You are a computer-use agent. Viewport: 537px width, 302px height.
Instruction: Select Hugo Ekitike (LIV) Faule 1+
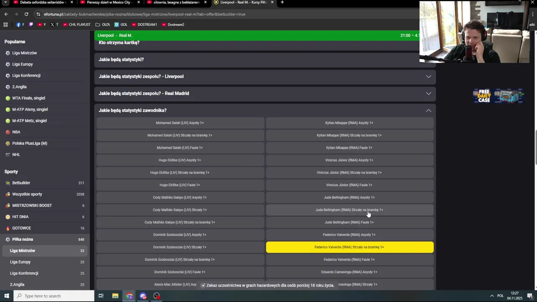[x=180, y=185]
